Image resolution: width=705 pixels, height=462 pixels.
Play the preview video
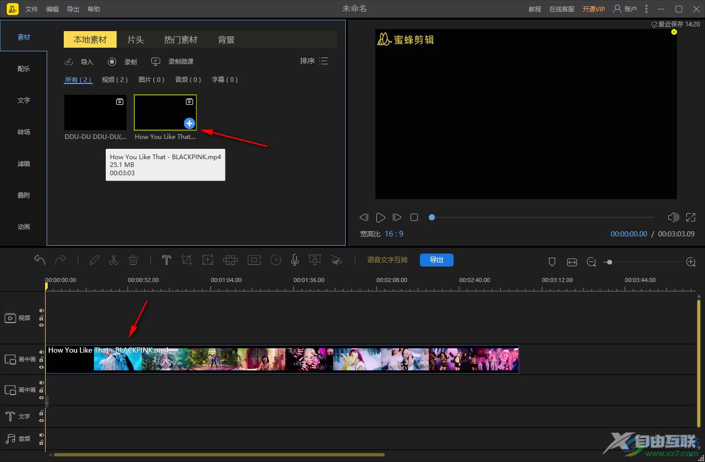pyautogui.click(x=380, y=217)
